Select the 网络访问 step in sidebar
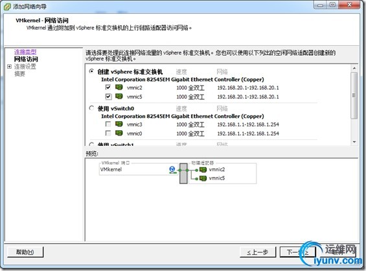 click(26, 59)
